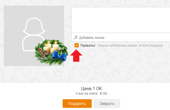Click the Цена 1 ОК price text
The height and width of the screenshot is (110, 170).
(x=91, y=88)
